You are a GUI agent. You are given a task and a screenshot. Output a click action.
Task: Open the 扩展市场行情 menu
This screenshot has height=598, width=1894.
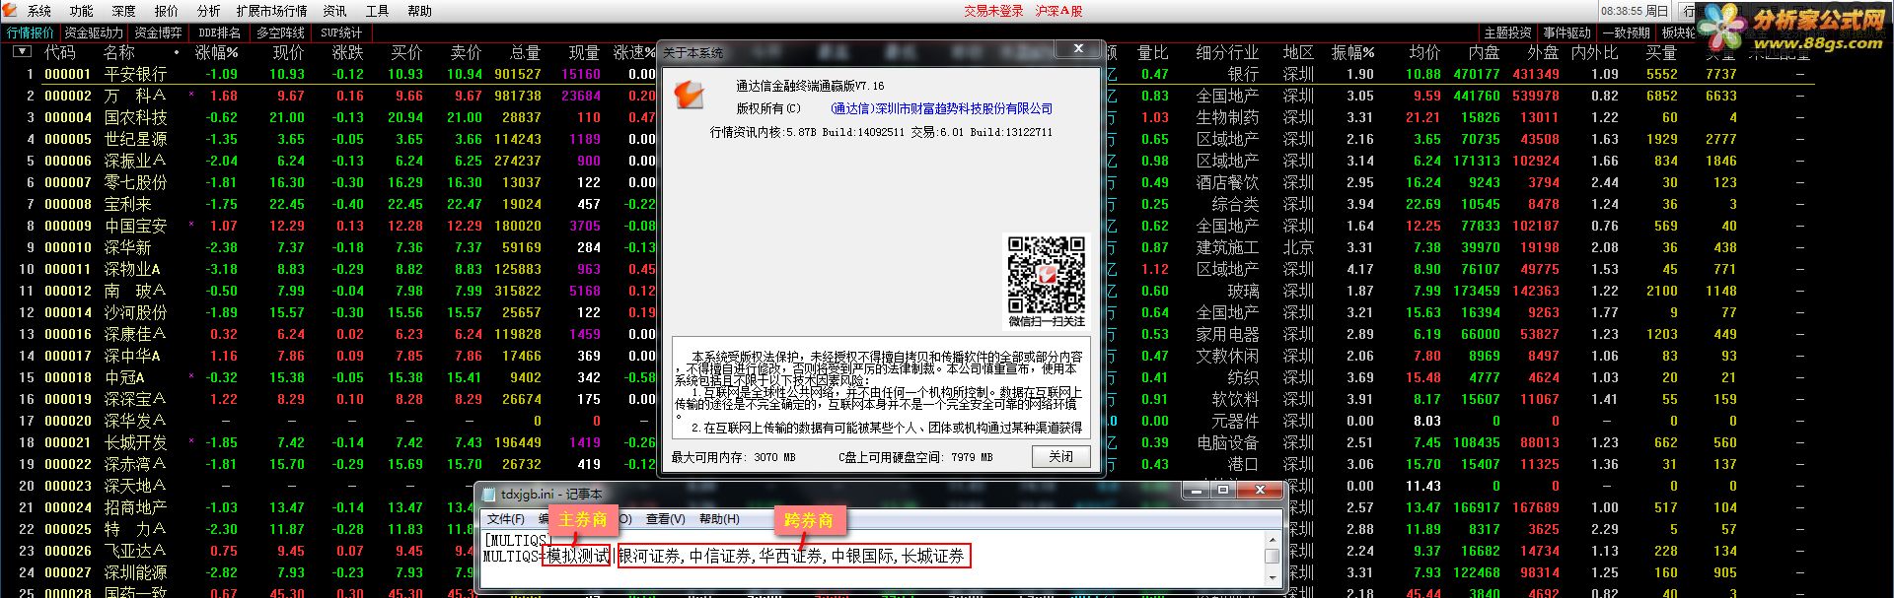tap(271, 11)
